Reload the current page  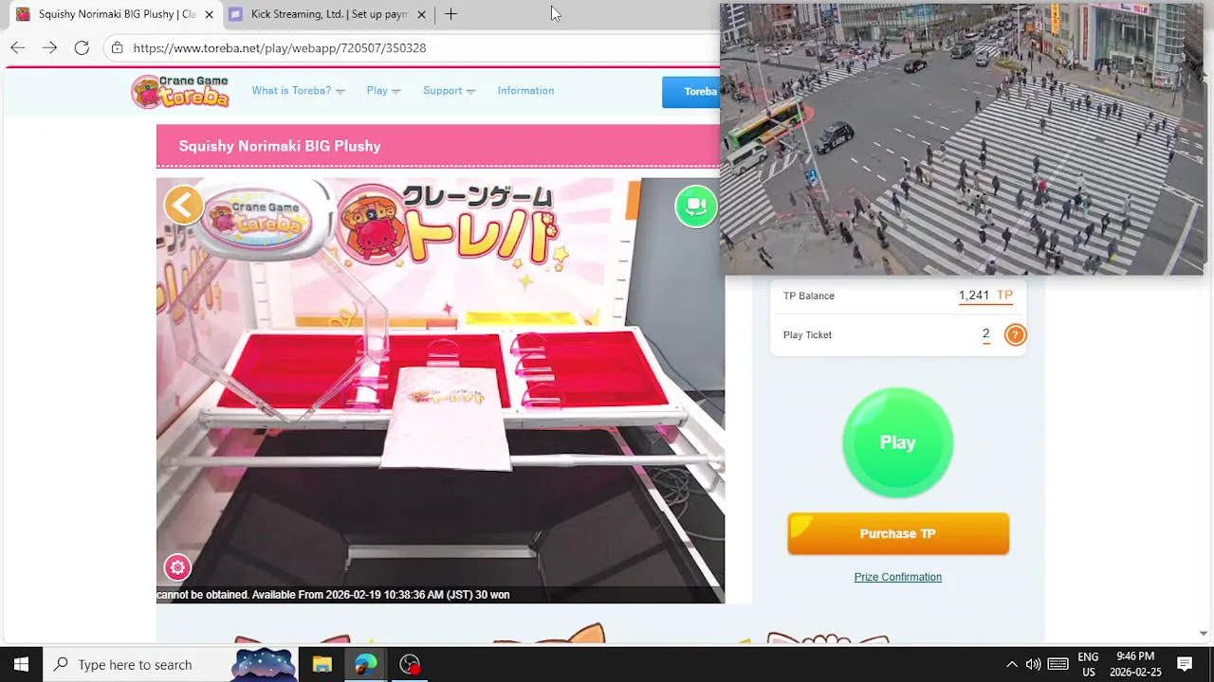(x=82, y=47)
